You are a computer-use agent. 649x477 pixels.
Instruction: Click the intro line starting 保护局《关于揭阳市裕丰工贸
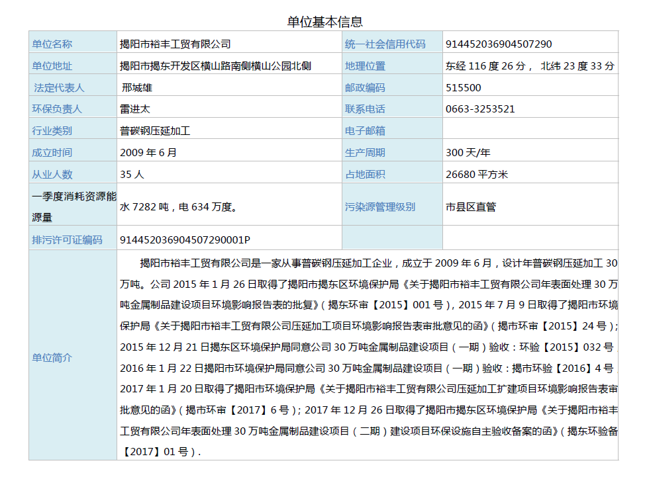click(x=369, y=325)
